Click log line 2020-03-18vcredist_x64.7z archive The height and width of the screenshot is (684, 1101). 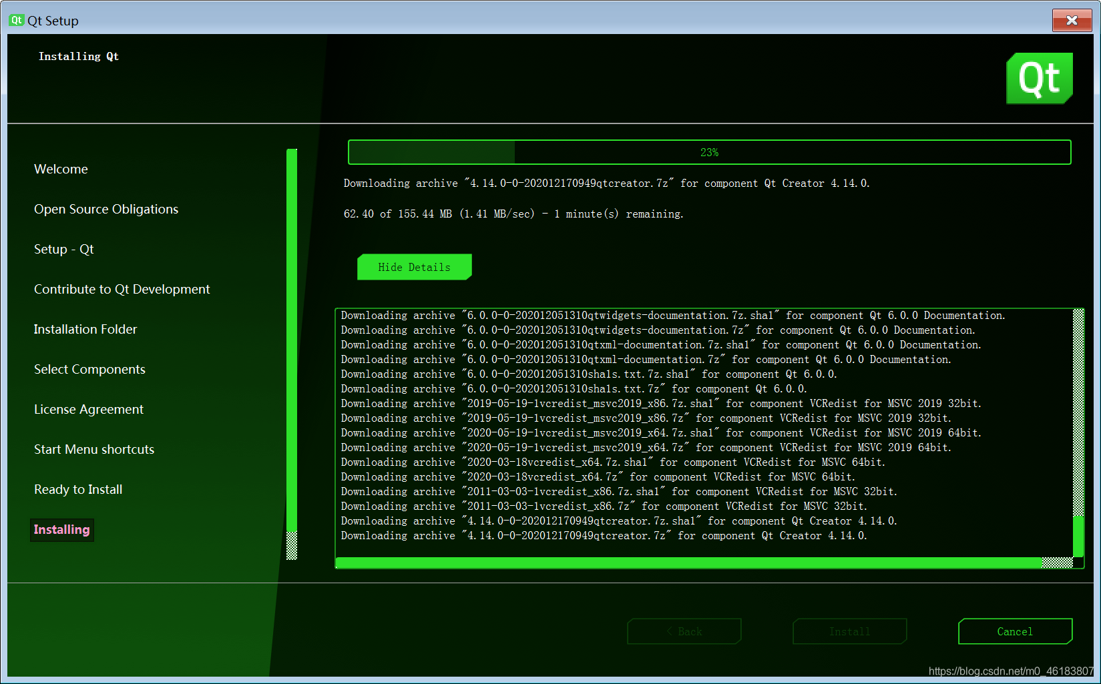598,476
